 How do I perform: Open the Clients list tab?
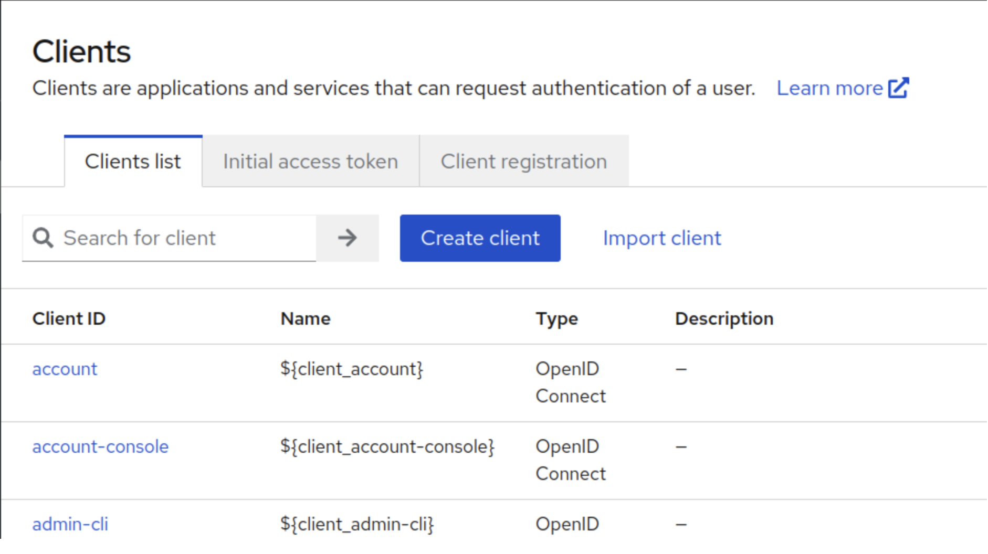[x=132, y=161]
